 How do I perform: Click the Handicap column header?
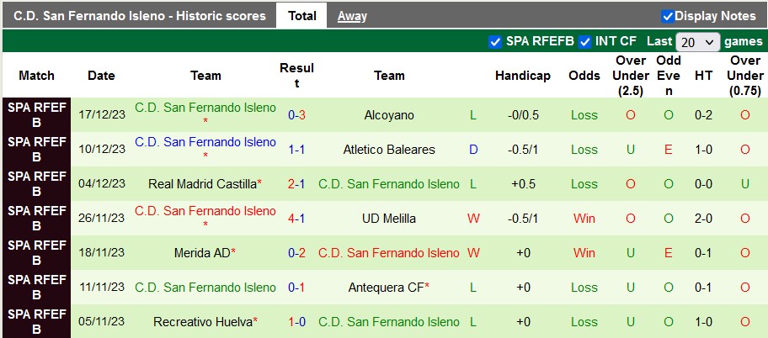[522, 76]
